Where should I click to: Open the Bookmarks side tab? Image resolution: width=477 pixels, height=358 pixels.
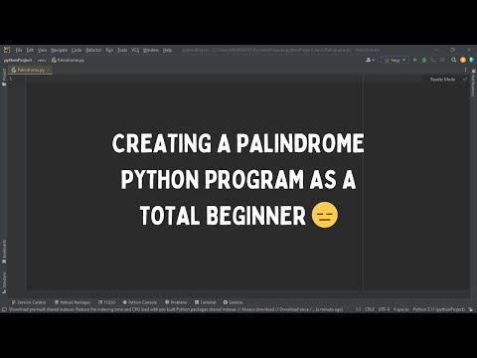pos(4,252)
